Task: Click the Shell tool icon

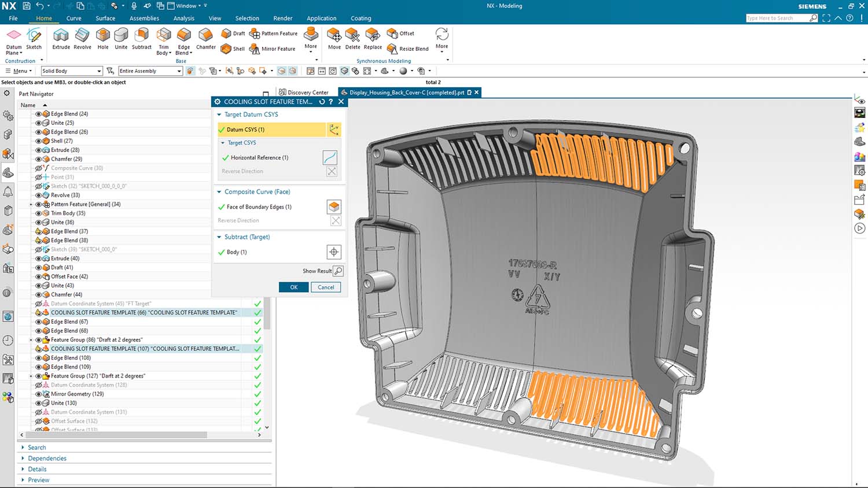Action: (226, 49)
